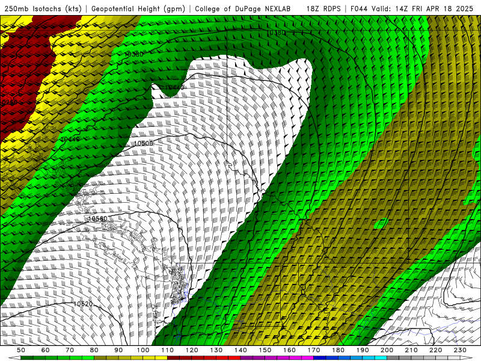
Task: Click the 10440 label at the white region's notch
Action: click(174, 87)
